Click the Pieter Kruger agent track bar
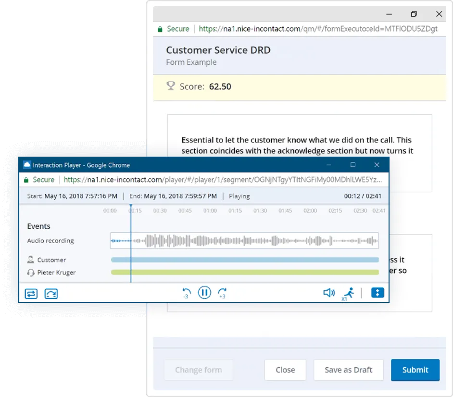The width and height of the screenshot is (453, 397). coord(244,273)
